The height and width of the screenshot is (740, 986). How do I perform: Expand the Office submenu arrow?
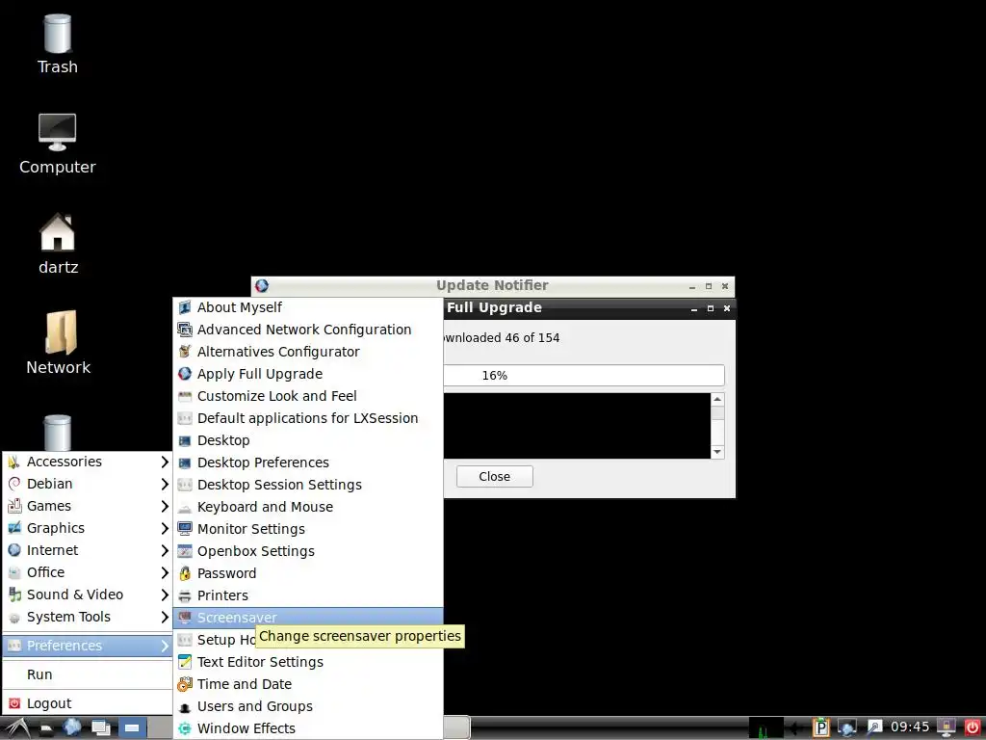pyautogui.click(x=164, y=572)
